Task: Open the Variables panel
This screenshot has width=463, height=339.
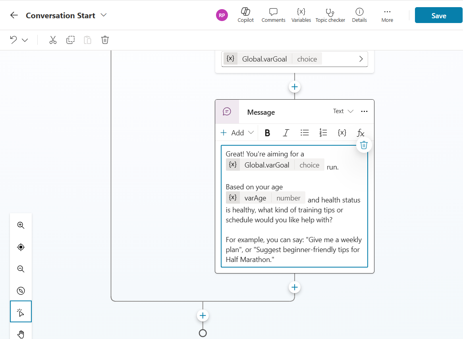Action: click(301, 15)
